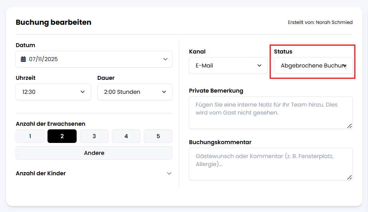Click into the Private Bemerkung text area
This screenshot has width=368, height=212.
click(x=271, y=113)
